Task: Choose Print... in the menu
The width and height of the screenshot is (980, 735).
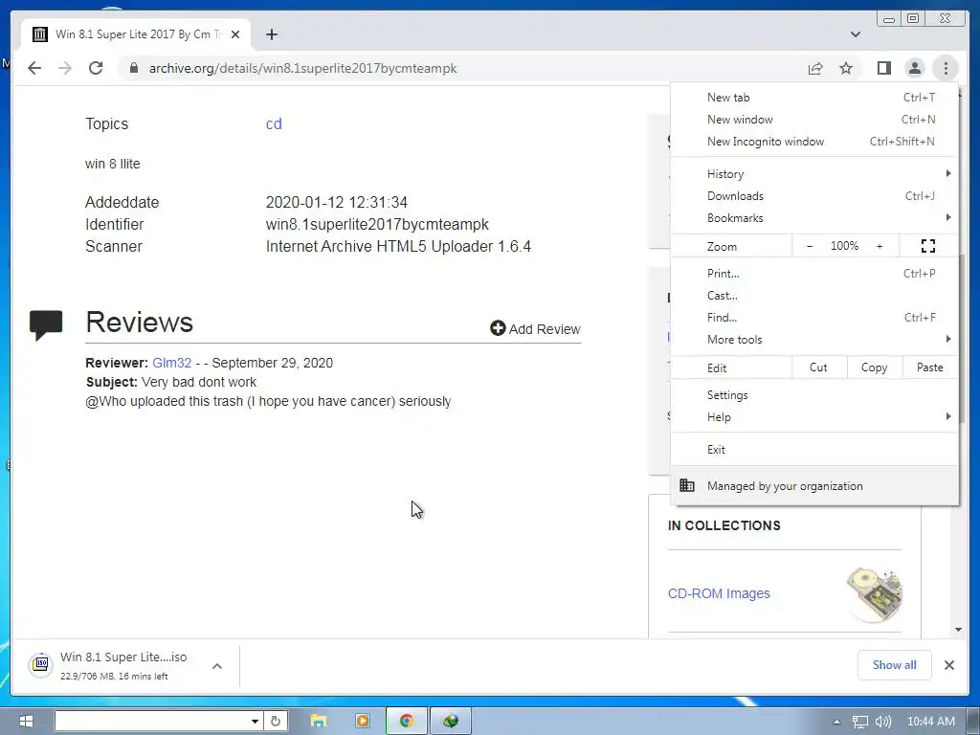Action: tap(814, 273)
